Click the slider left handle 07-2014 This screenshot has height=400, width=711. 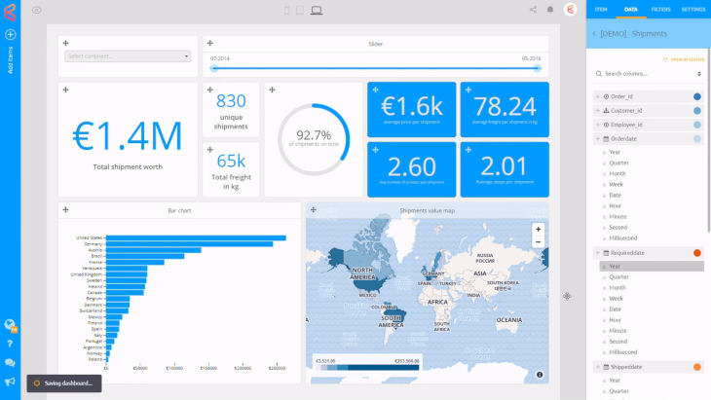click(214, 68)
